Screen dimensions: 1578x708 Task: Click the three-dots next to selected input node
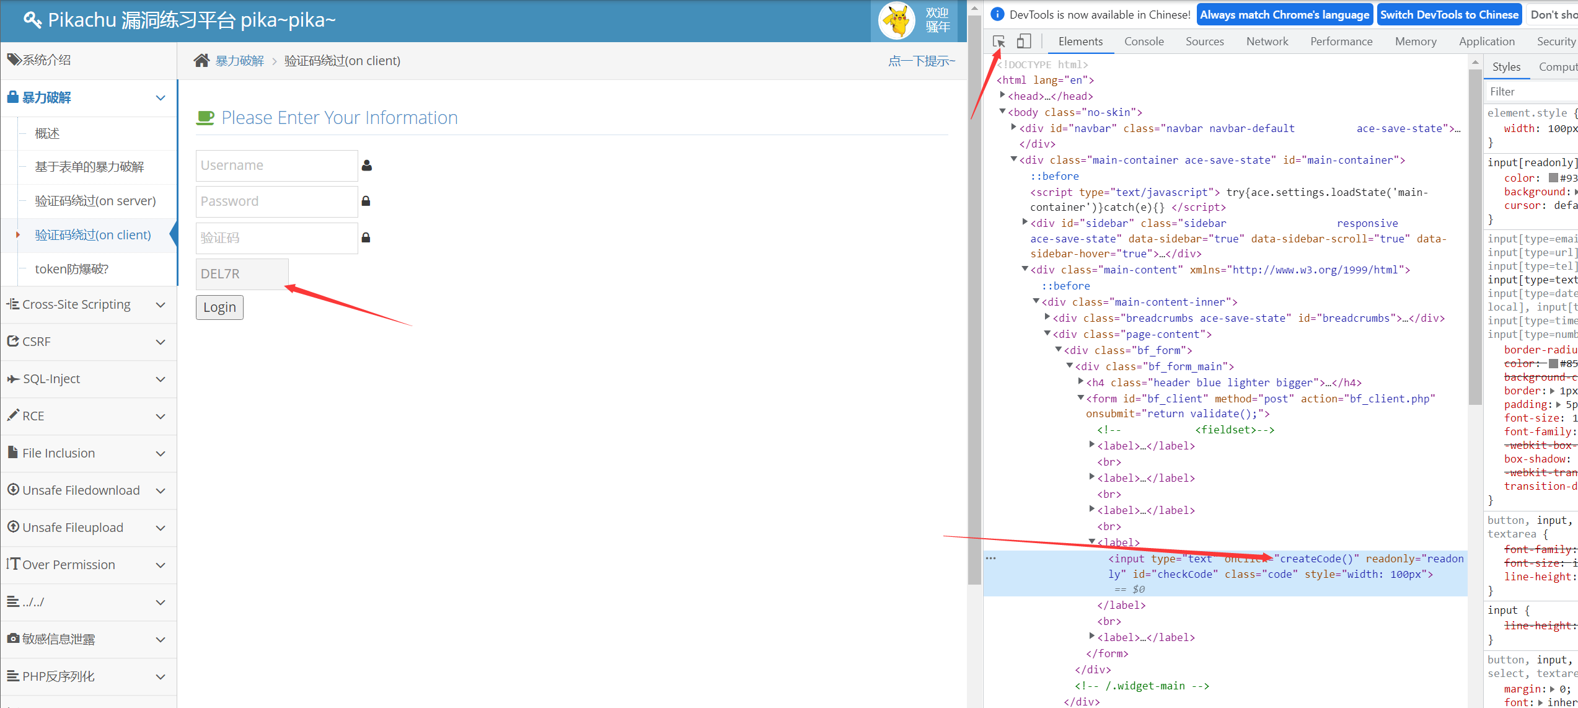tap(991, 558)
